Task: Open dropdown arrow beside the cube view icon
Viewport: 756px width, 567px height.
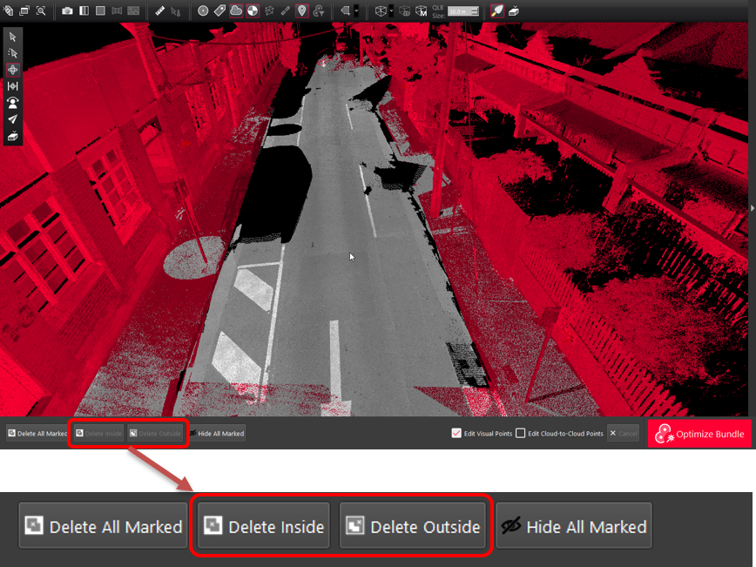Action: tap(393, 10)
